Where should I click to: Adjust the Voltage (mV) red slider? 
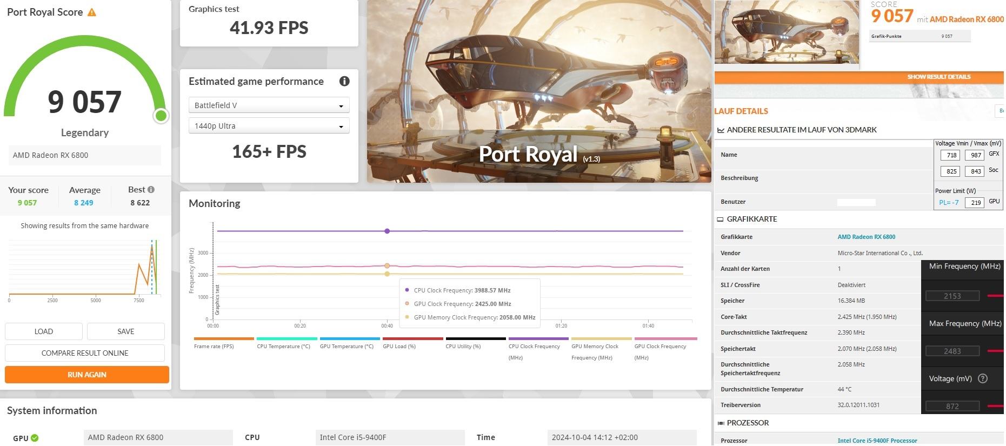coord(995,405)
